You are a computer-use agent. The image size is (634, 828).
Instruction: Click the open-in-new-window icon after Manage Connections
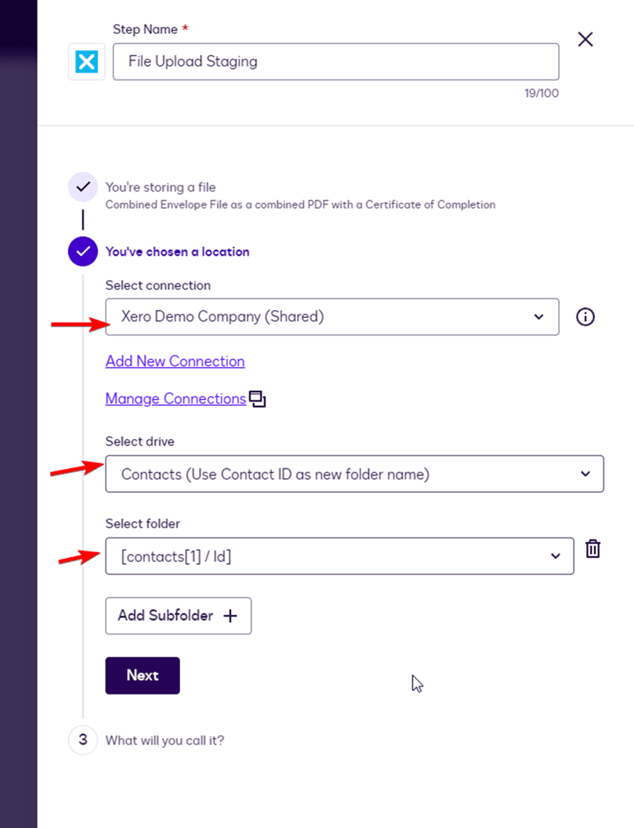(258, 399)
